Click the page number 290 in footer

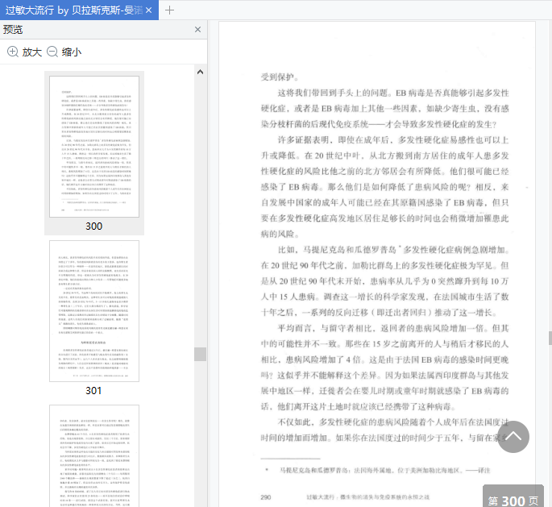coord(266,497)
